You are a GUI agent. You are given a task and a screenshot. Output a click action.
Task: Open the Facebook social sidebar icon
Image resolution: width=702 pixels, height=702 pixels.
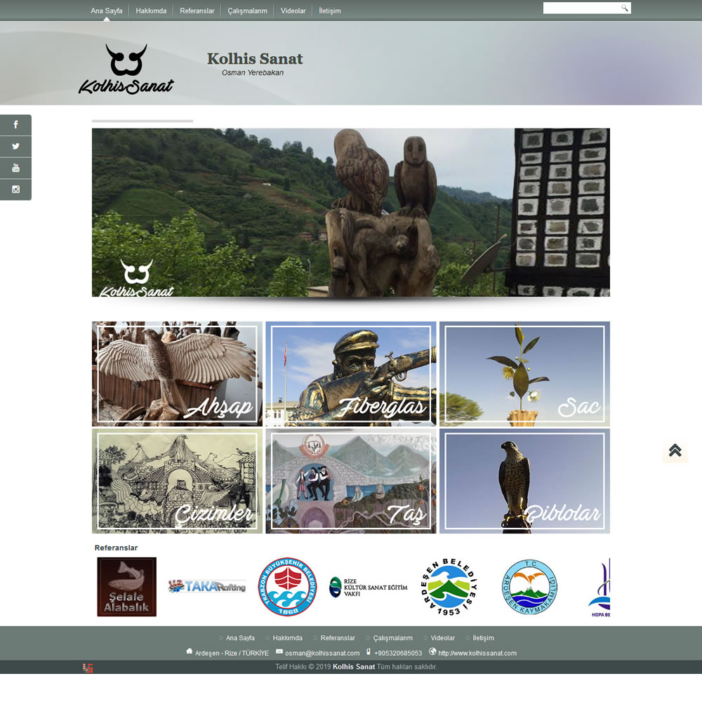[x=15, y=125]
